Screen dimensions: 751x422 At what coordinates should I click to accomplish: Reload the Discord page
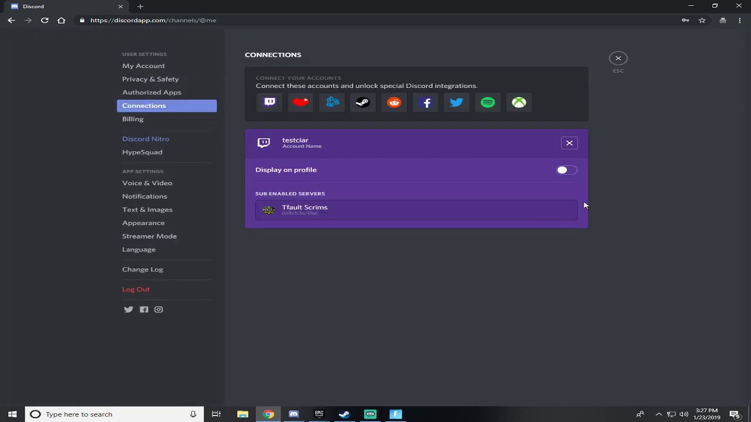45,20
